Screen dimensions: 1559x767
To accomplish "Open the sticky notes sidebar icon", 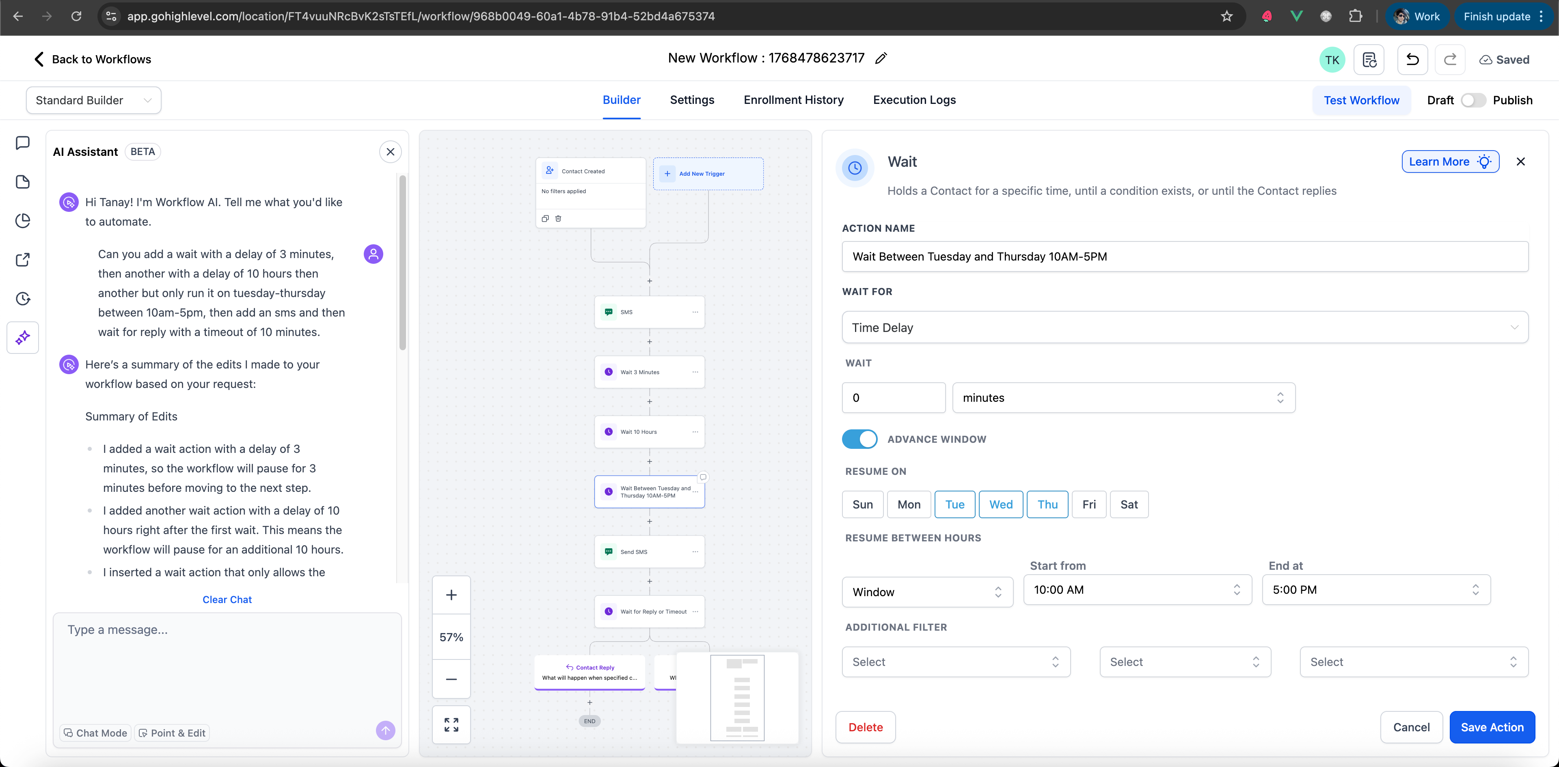I will click(23, 182).
